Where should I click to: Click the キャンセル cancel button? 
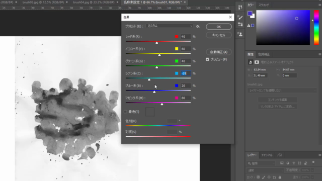click(219, 35)
